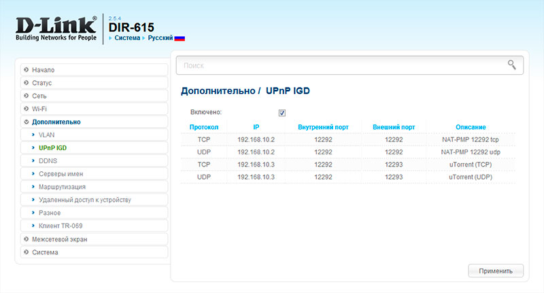Click the Russian flag icon

180,39
